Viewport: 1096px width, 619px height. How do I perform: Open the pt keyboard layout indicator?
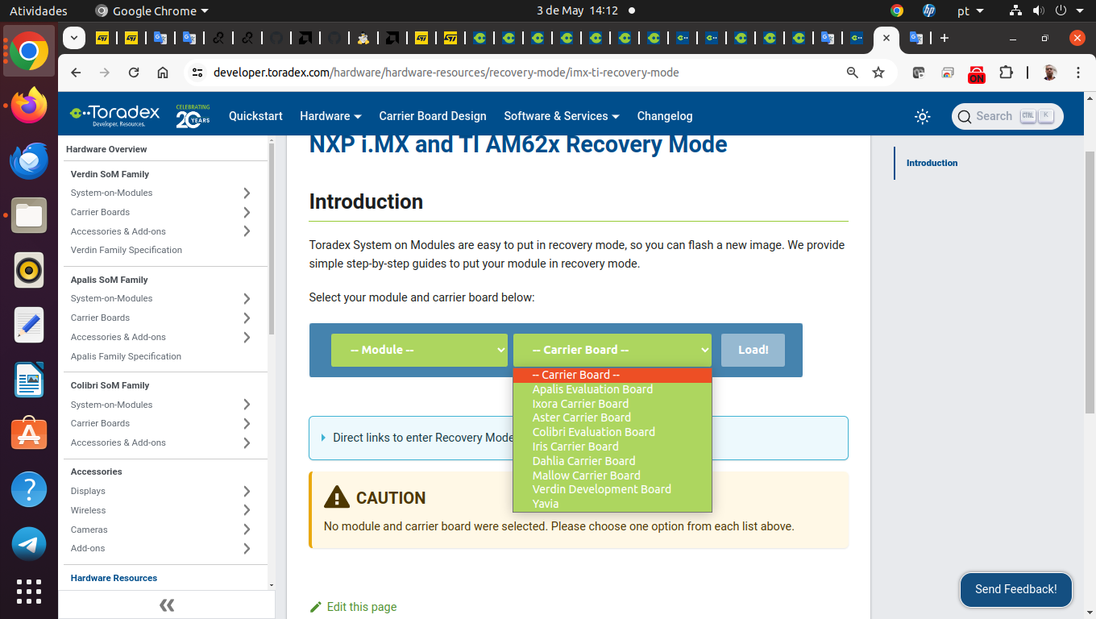pos(970,11)
